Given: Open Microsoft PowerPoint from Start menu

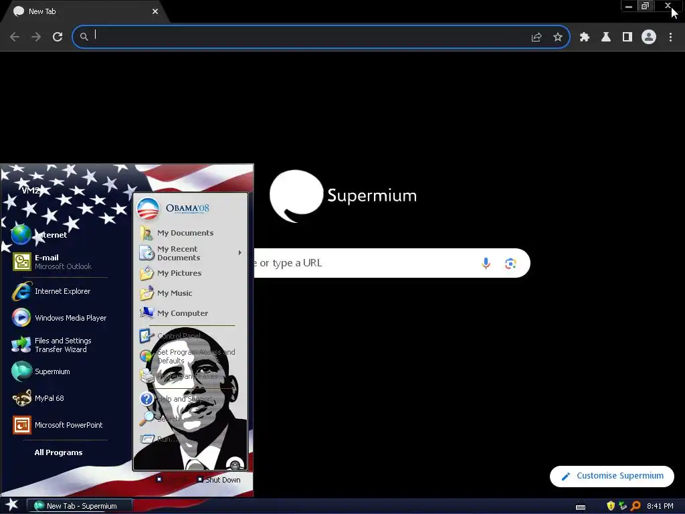Looking at the screenshot, I should pyautogui.click(x=58, y=425).
